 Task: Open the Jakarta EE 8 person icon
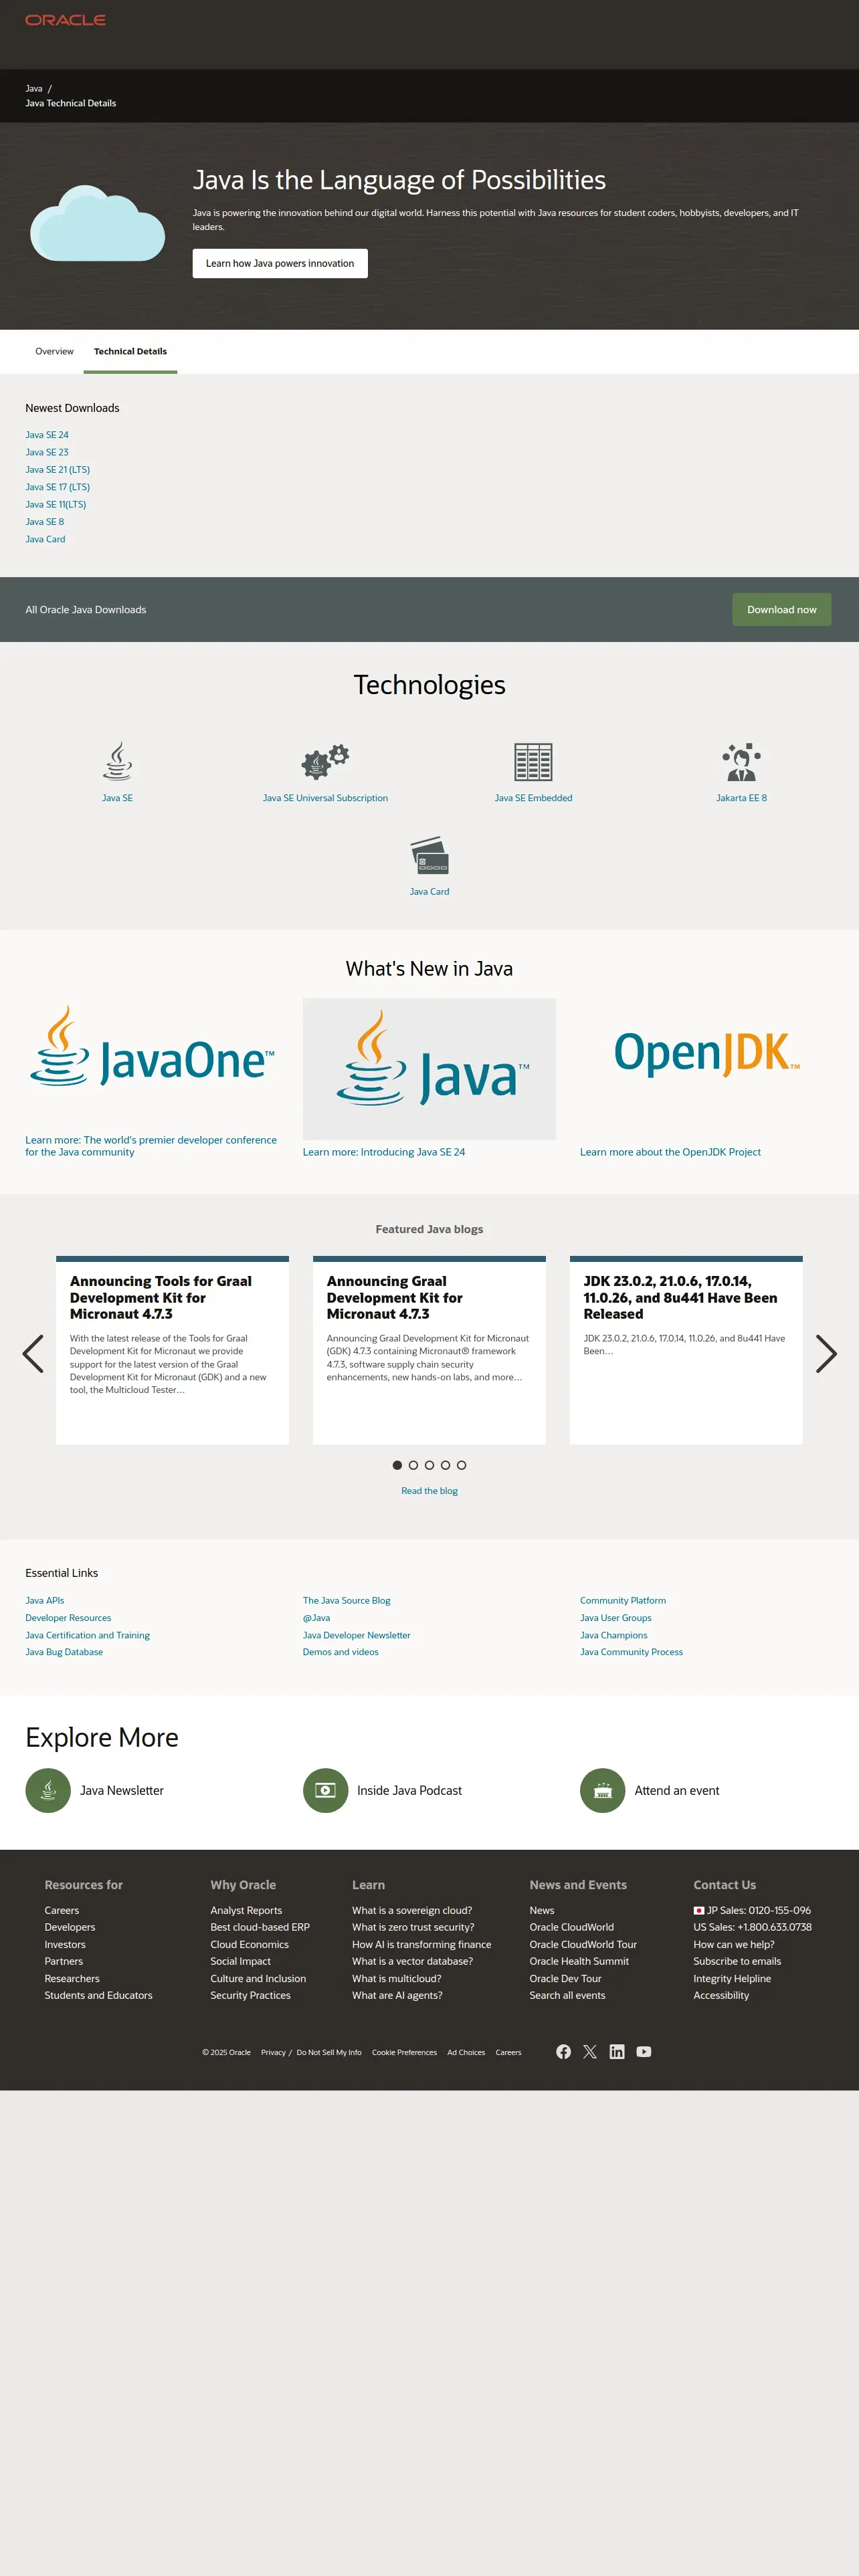(741, 761)
